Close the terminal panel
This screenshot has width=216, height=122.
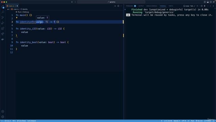(214, 6)
